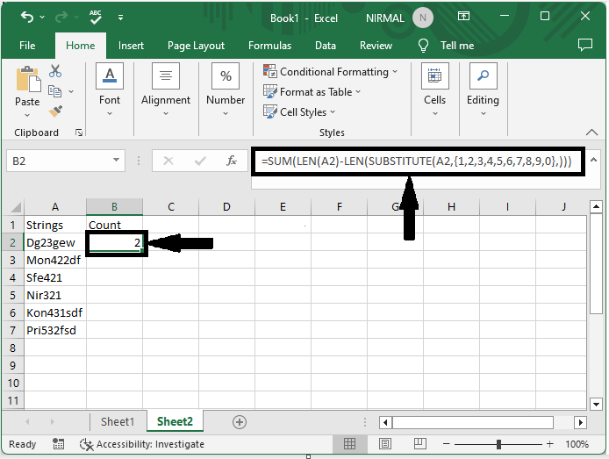The height and width of the screenshot is (459, 609).
Task: Click the Paste clipboard icon
Action: [x=28, y=80]
